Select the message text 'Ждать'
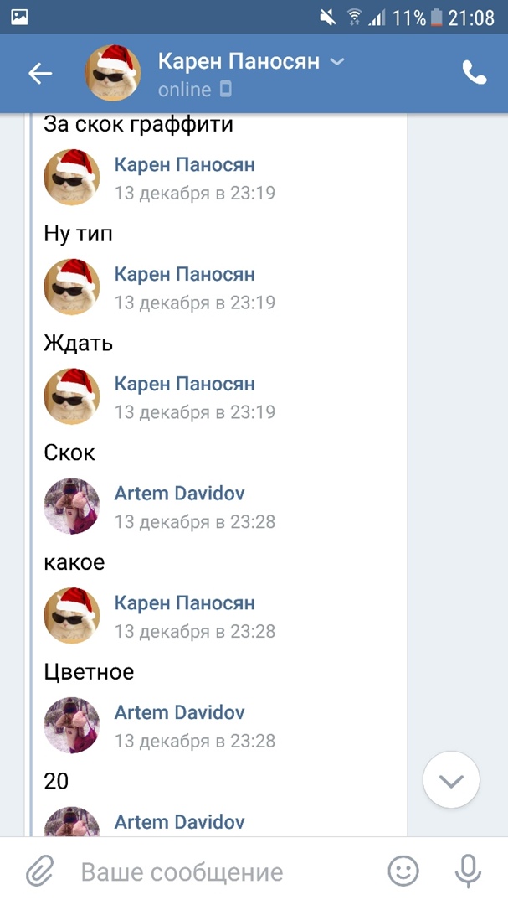The height and width of the screenshot is (905, 508). point(79,344)
